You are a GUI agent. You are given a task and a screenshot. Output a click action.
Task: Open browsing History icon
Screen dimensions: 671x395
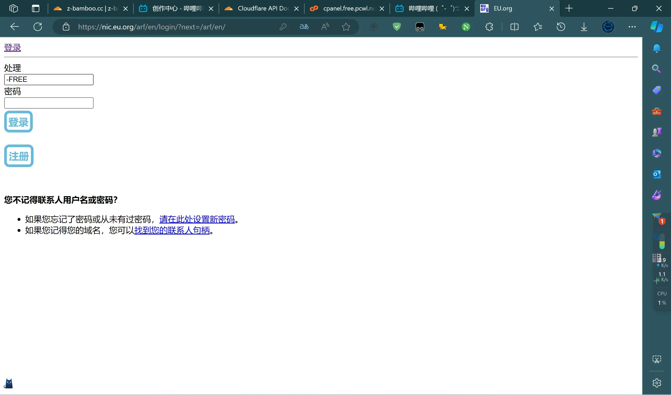[561, 27]
